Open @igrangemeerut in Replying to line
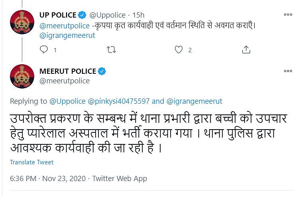The width and height of the screenshot is (300, 197). 194,101
